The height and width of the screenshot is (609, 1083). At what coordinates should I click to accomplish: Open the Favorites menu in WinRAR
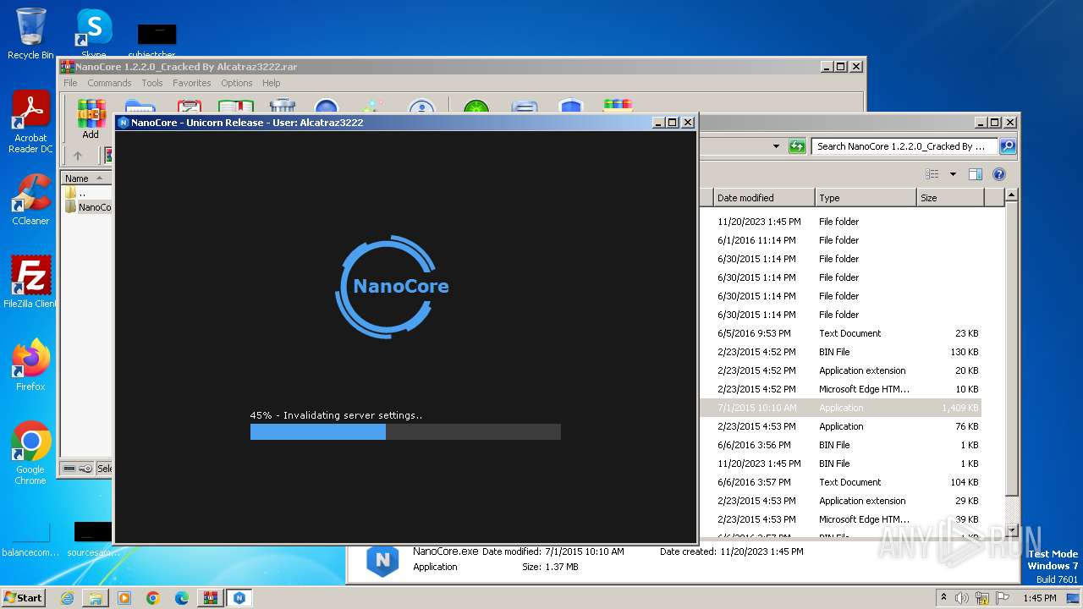(192, 83)
